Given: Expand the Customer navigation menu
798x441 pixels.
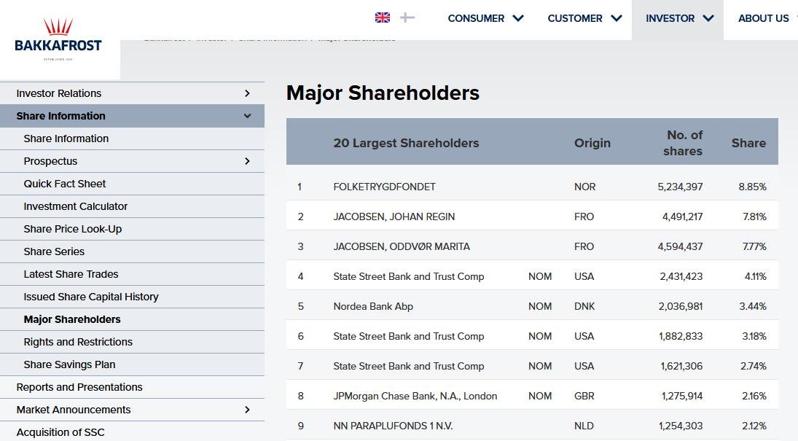Looking at the screenshot, I should coord(584,18).
